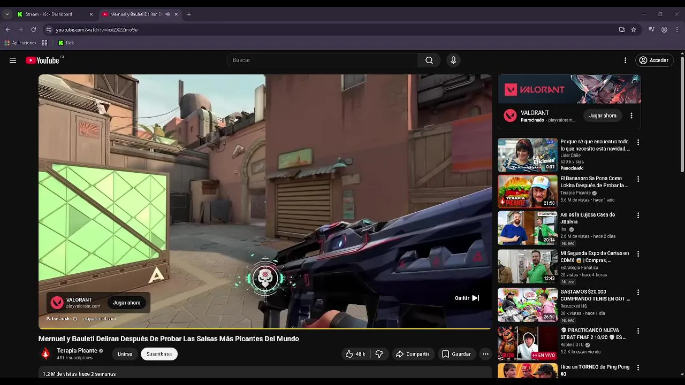Image resolution: width=685 pixels, height=385 pixels.
Task: Open YouTube settings three-dot menu
Action: click(x=625, y=60)
